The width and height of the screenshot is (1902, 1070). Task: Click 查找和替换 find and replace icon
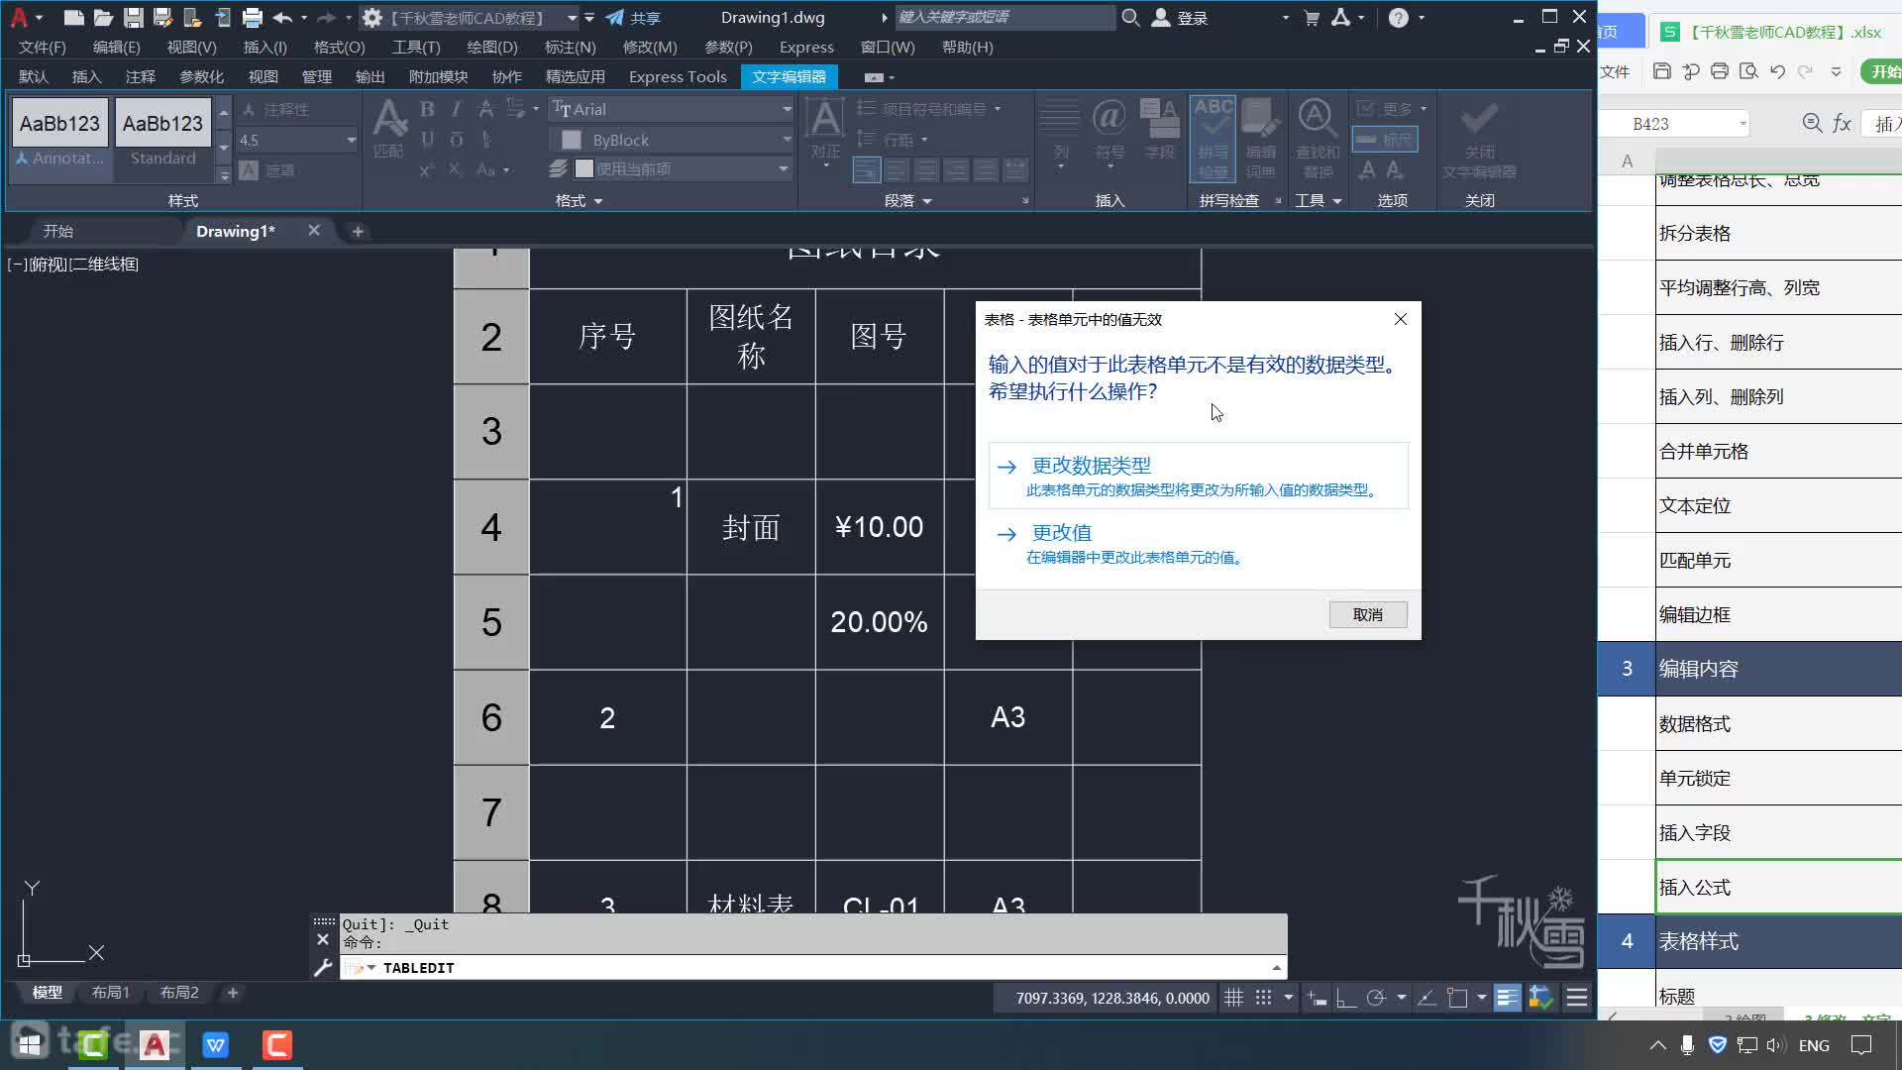pos(1317,139)
